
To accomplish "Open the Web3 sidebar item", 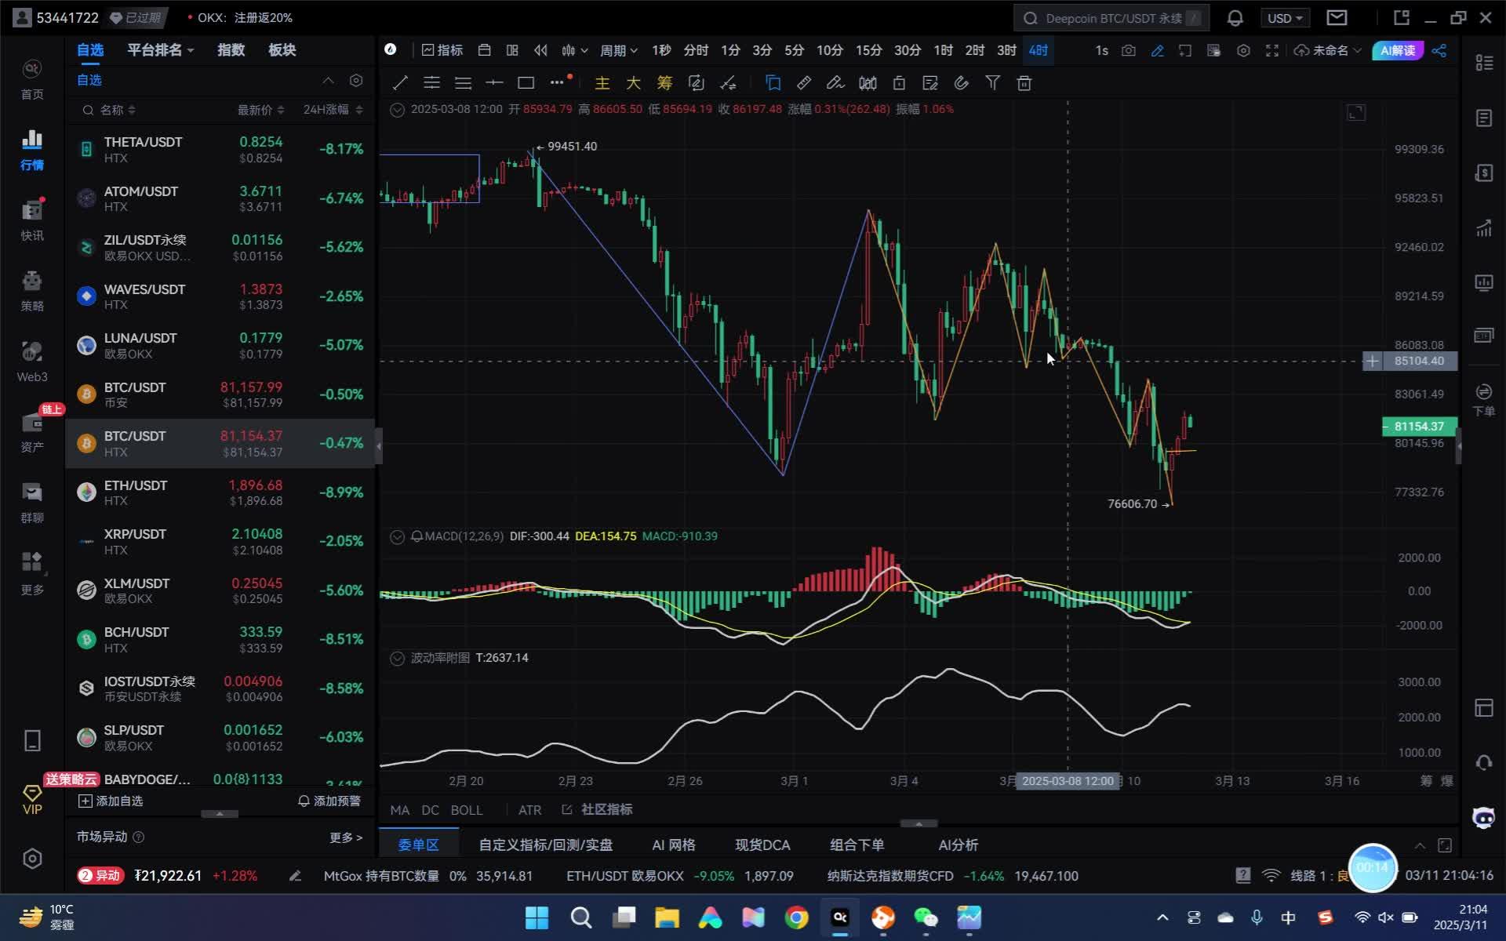I will [x=32, y=362].
